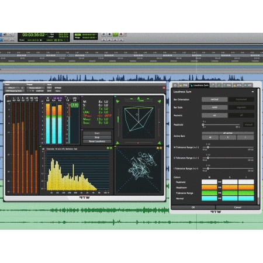The image size is (263, 263).
Task: Pick the I Normal cyan color swatch
Action: point(246,198)
